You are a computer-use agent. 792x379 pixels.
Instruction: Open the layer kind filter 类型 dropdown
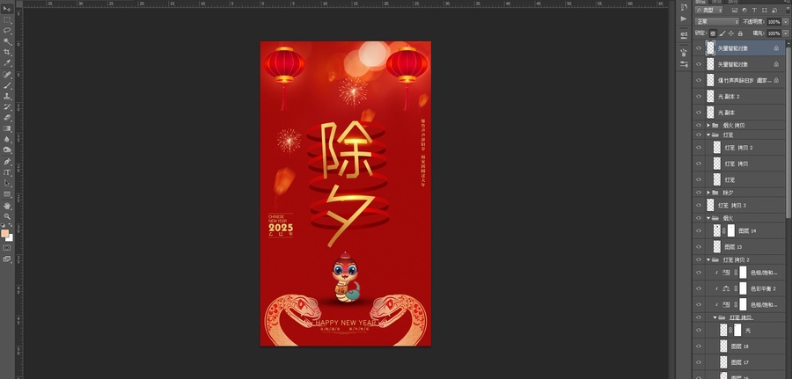(x=709, y=10)
